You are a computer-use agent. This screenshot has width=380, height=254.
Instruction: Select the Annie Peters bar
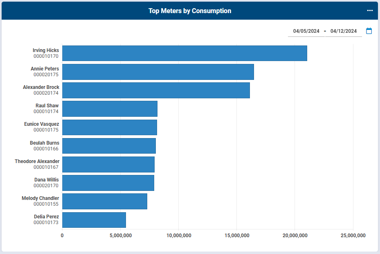coord(158,72)
